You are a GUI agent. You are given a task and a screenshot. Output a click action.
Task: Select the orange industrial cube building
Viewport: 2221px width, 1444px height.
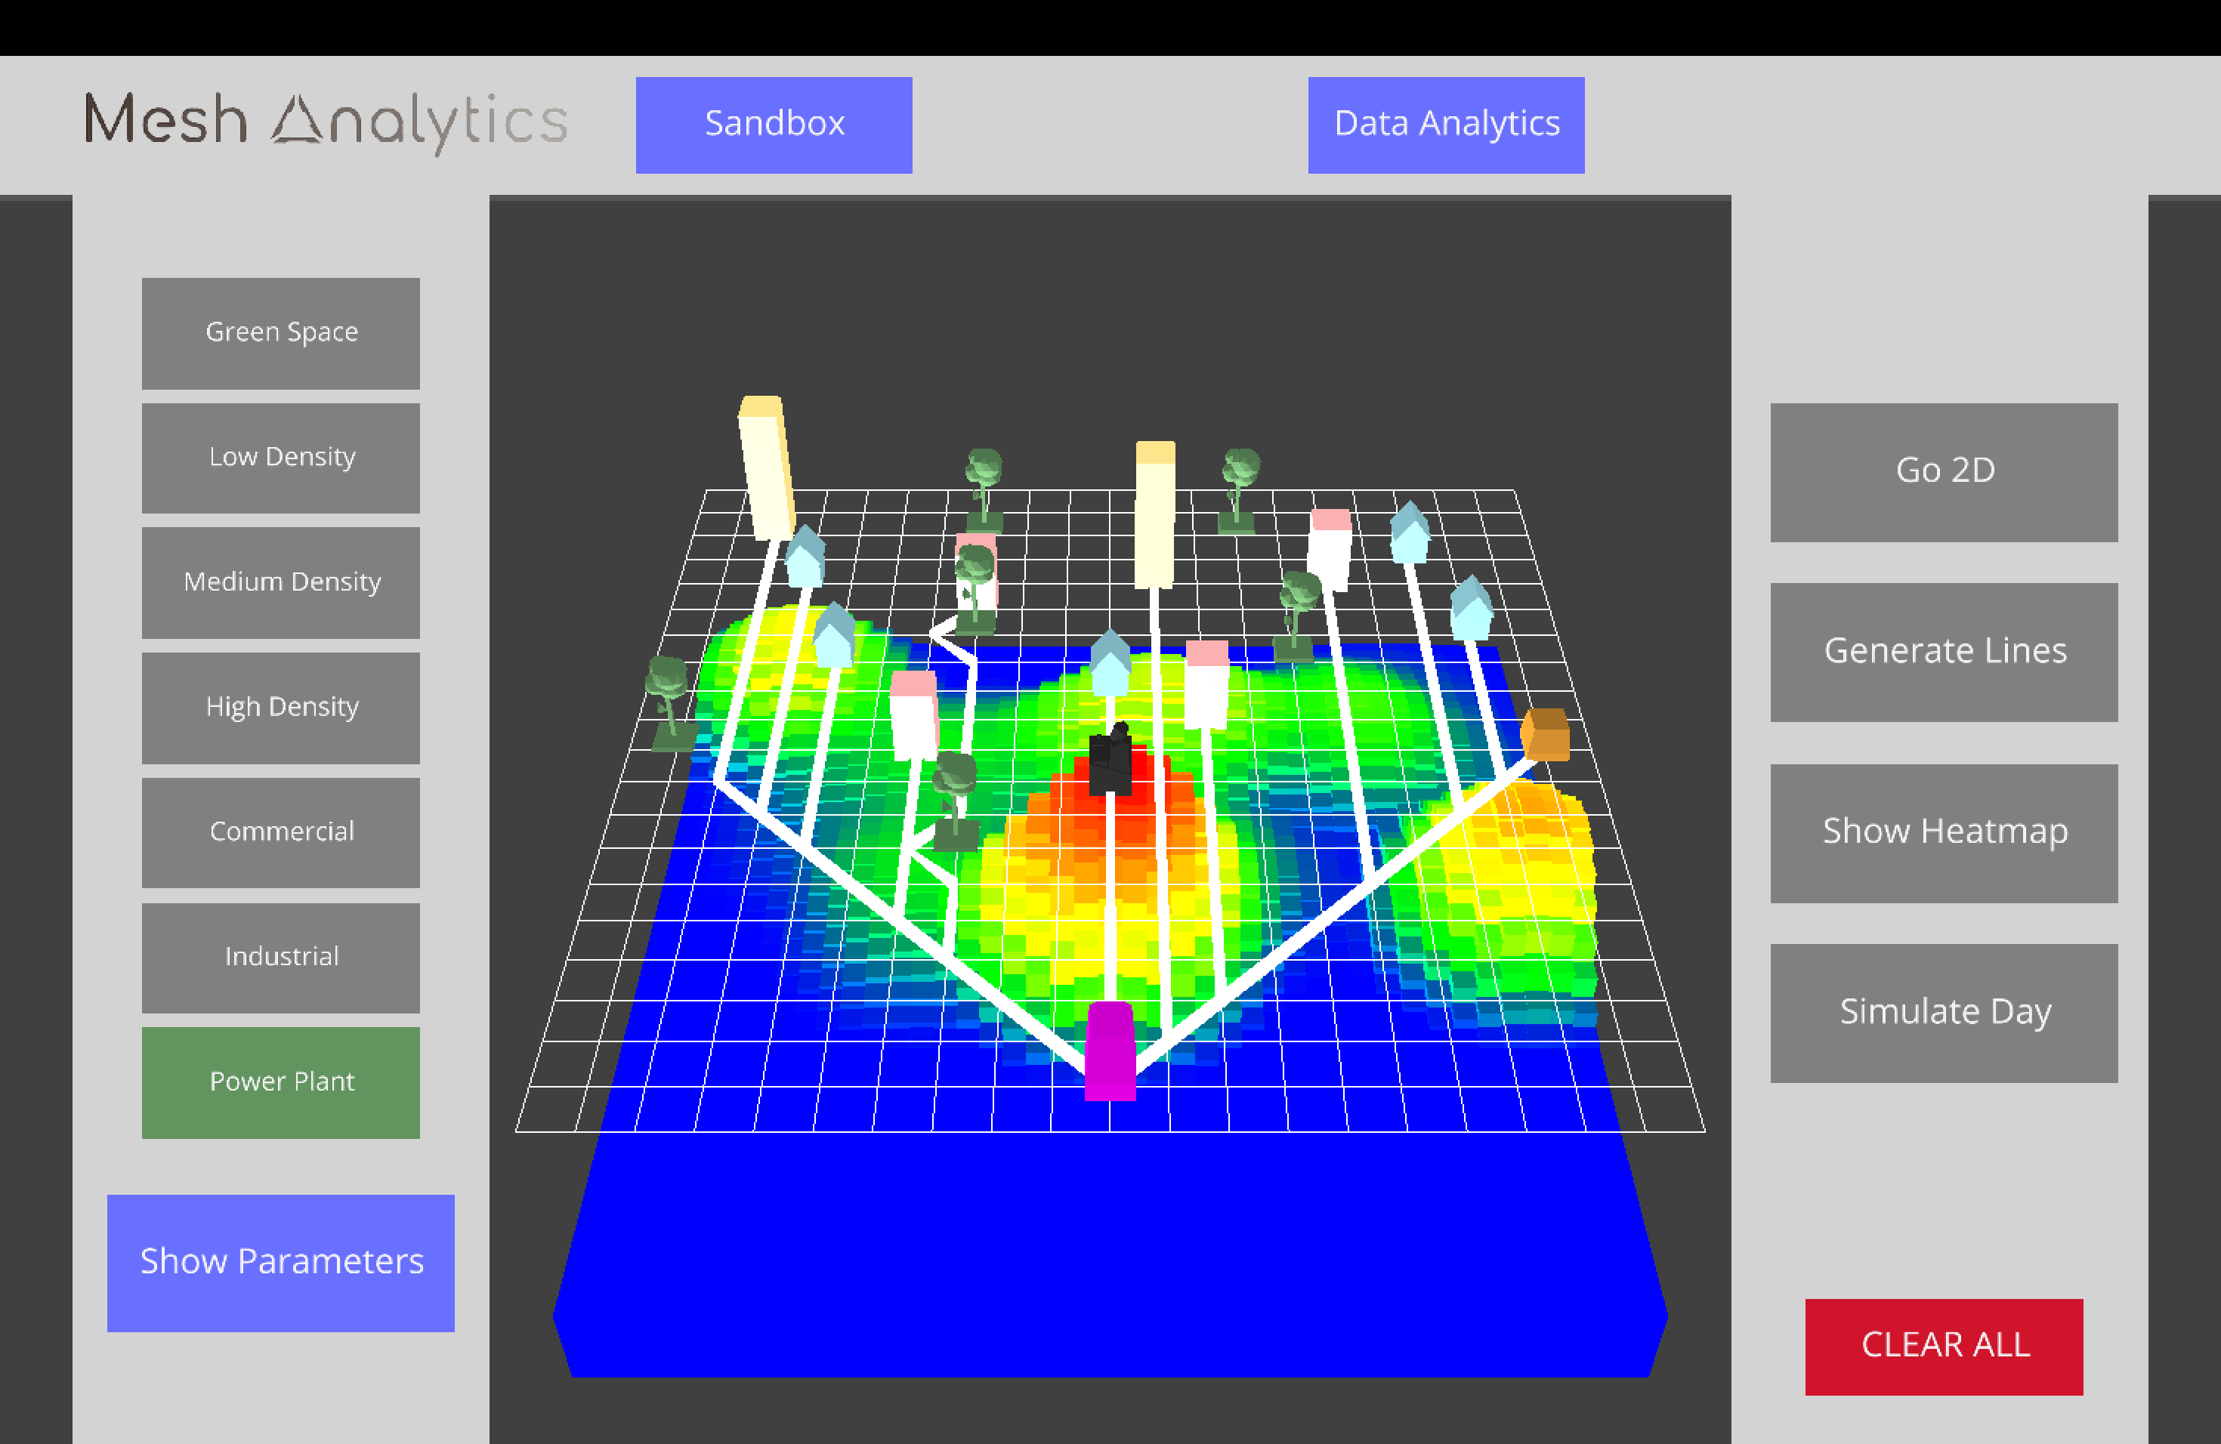pyautogui.click(x=1546, y=735)
